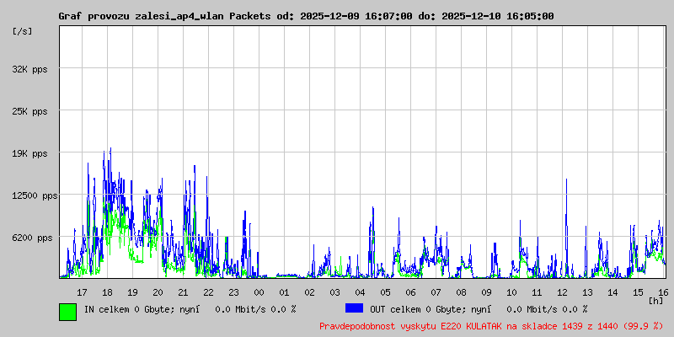Click the '[h]' hour unit label

tap(656, 301)
